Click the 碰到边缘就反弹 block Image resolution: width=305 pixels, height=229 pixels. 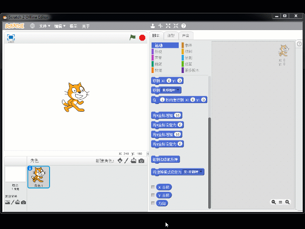(x=165, y=160)
